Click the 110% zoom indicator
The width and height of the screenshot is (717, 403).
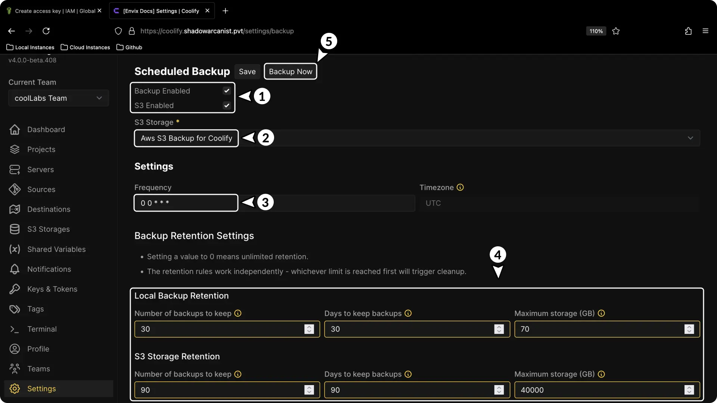coord(596,31)
